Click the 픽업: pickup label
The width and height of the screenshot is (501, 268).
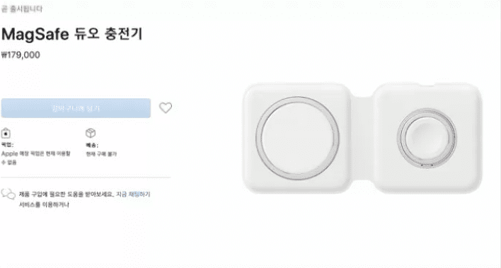[x=7, y=145]
